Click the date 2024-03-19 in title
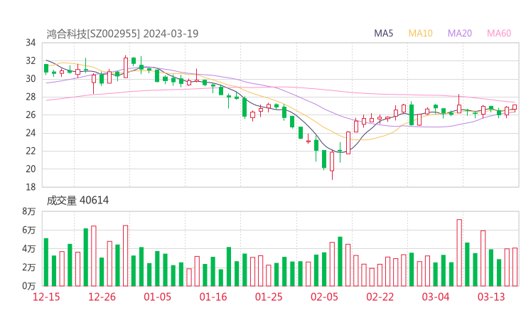 coord(171,33)
